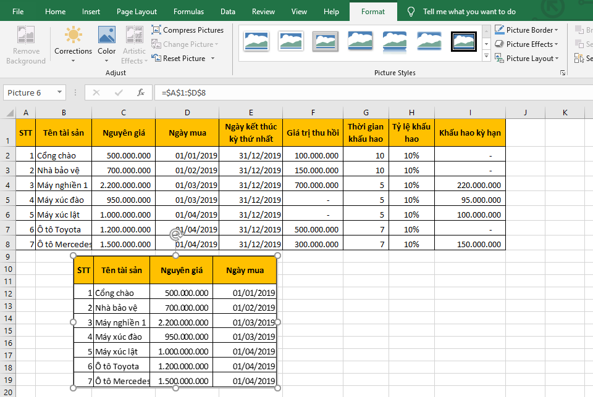Select column header F

pyautogui.click(x=313, y=112)
